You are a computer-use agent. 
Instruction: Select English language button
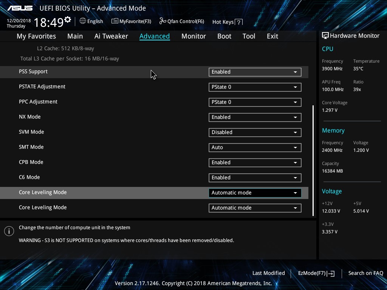tap(91, 21)
